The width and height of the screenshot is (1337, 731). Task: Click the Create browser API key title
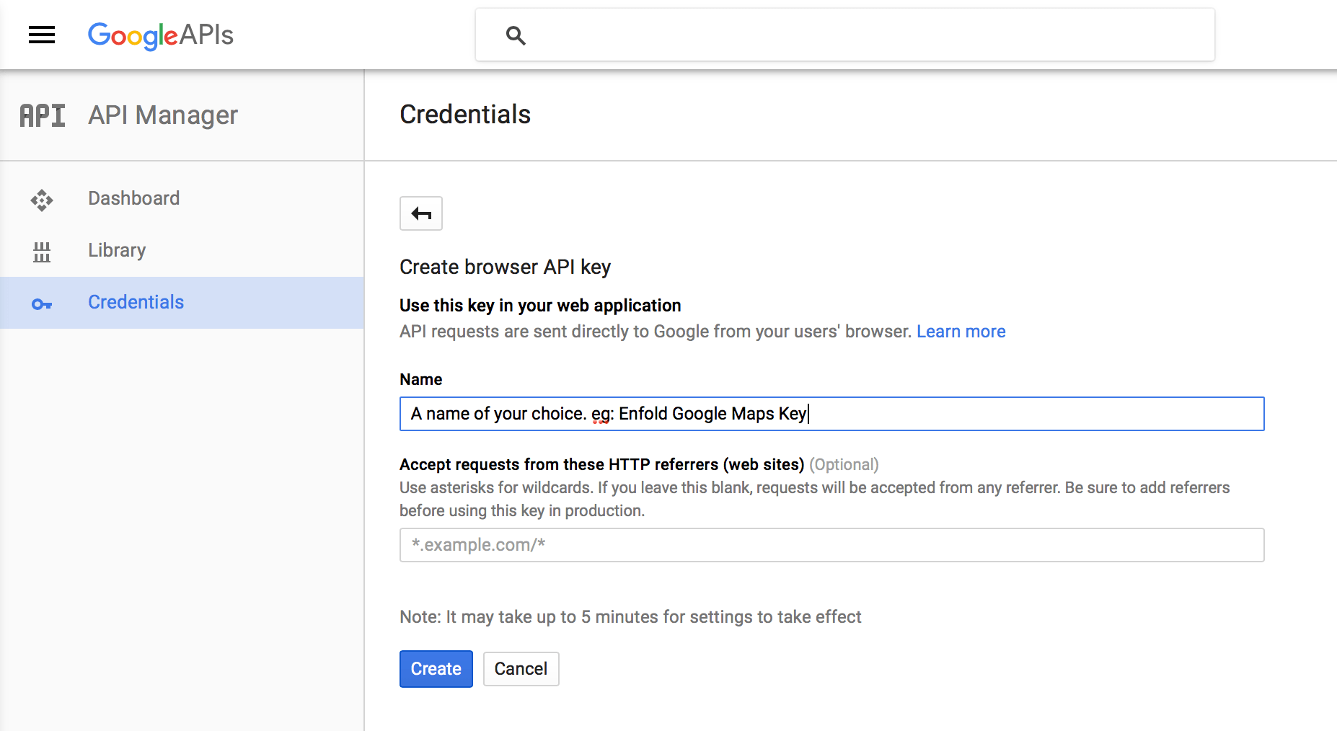point(505,267)
